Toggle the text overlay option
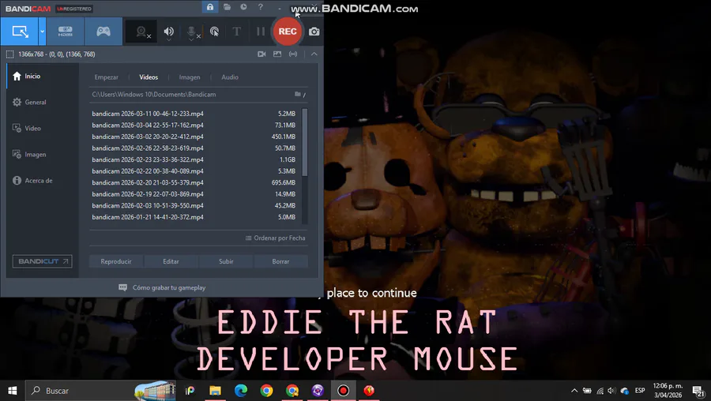Image resolution: width=711 pixels, height=401 pixels. pyautogui.click(x=237, y=32)
